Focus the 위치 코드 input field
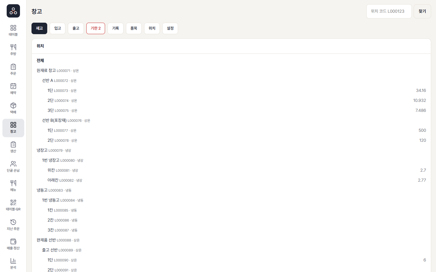 click(389, 11)
